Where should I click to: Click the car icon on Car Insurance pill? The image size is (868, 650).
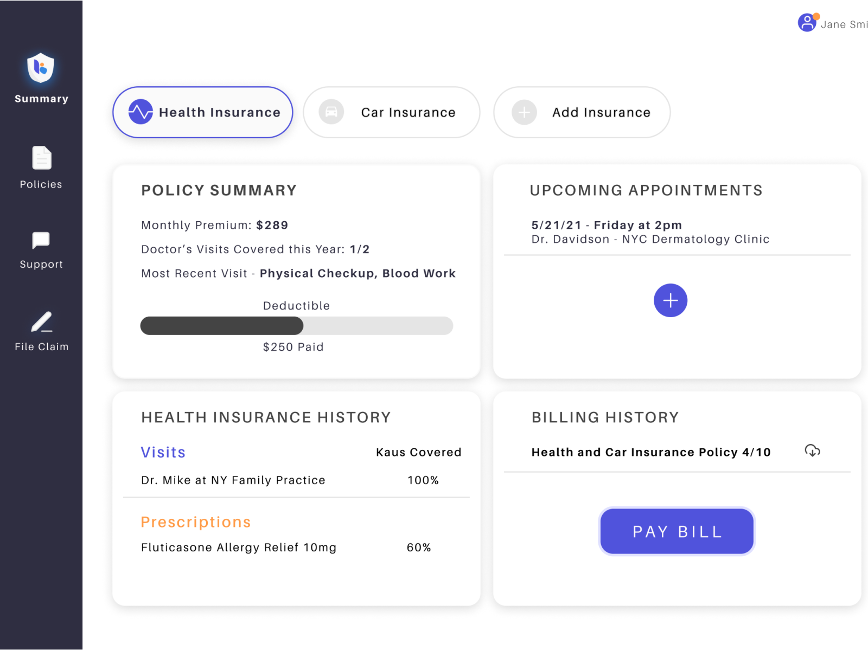click(x=331, y=112)
